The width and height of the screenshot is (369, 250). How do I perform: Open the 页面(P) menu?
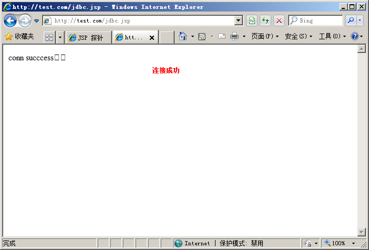[x=265, y=36]
